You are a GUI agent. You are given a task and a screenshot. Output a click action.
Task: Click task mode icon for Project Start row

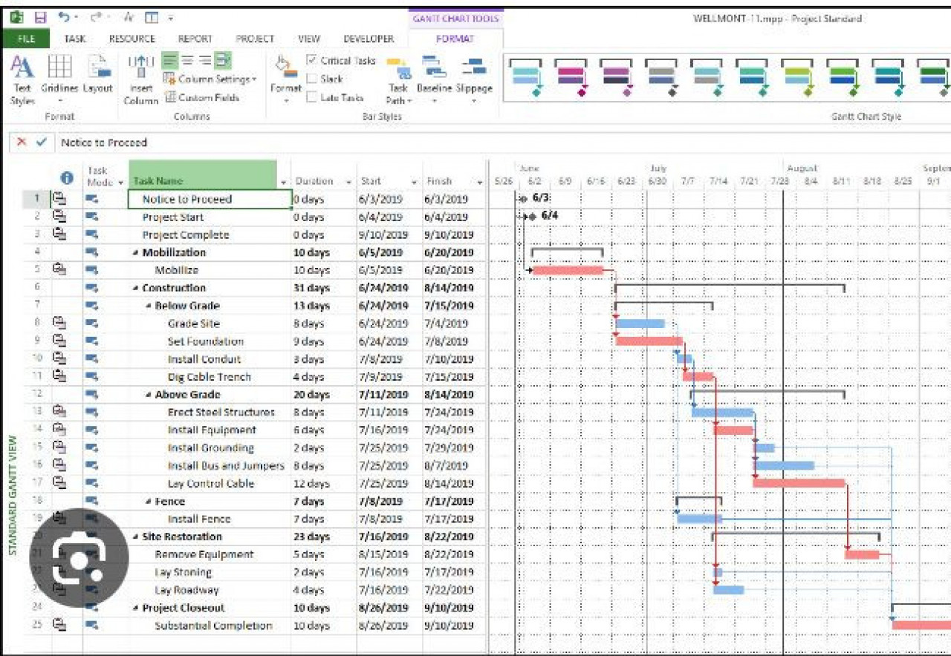(x=92, y=217)
